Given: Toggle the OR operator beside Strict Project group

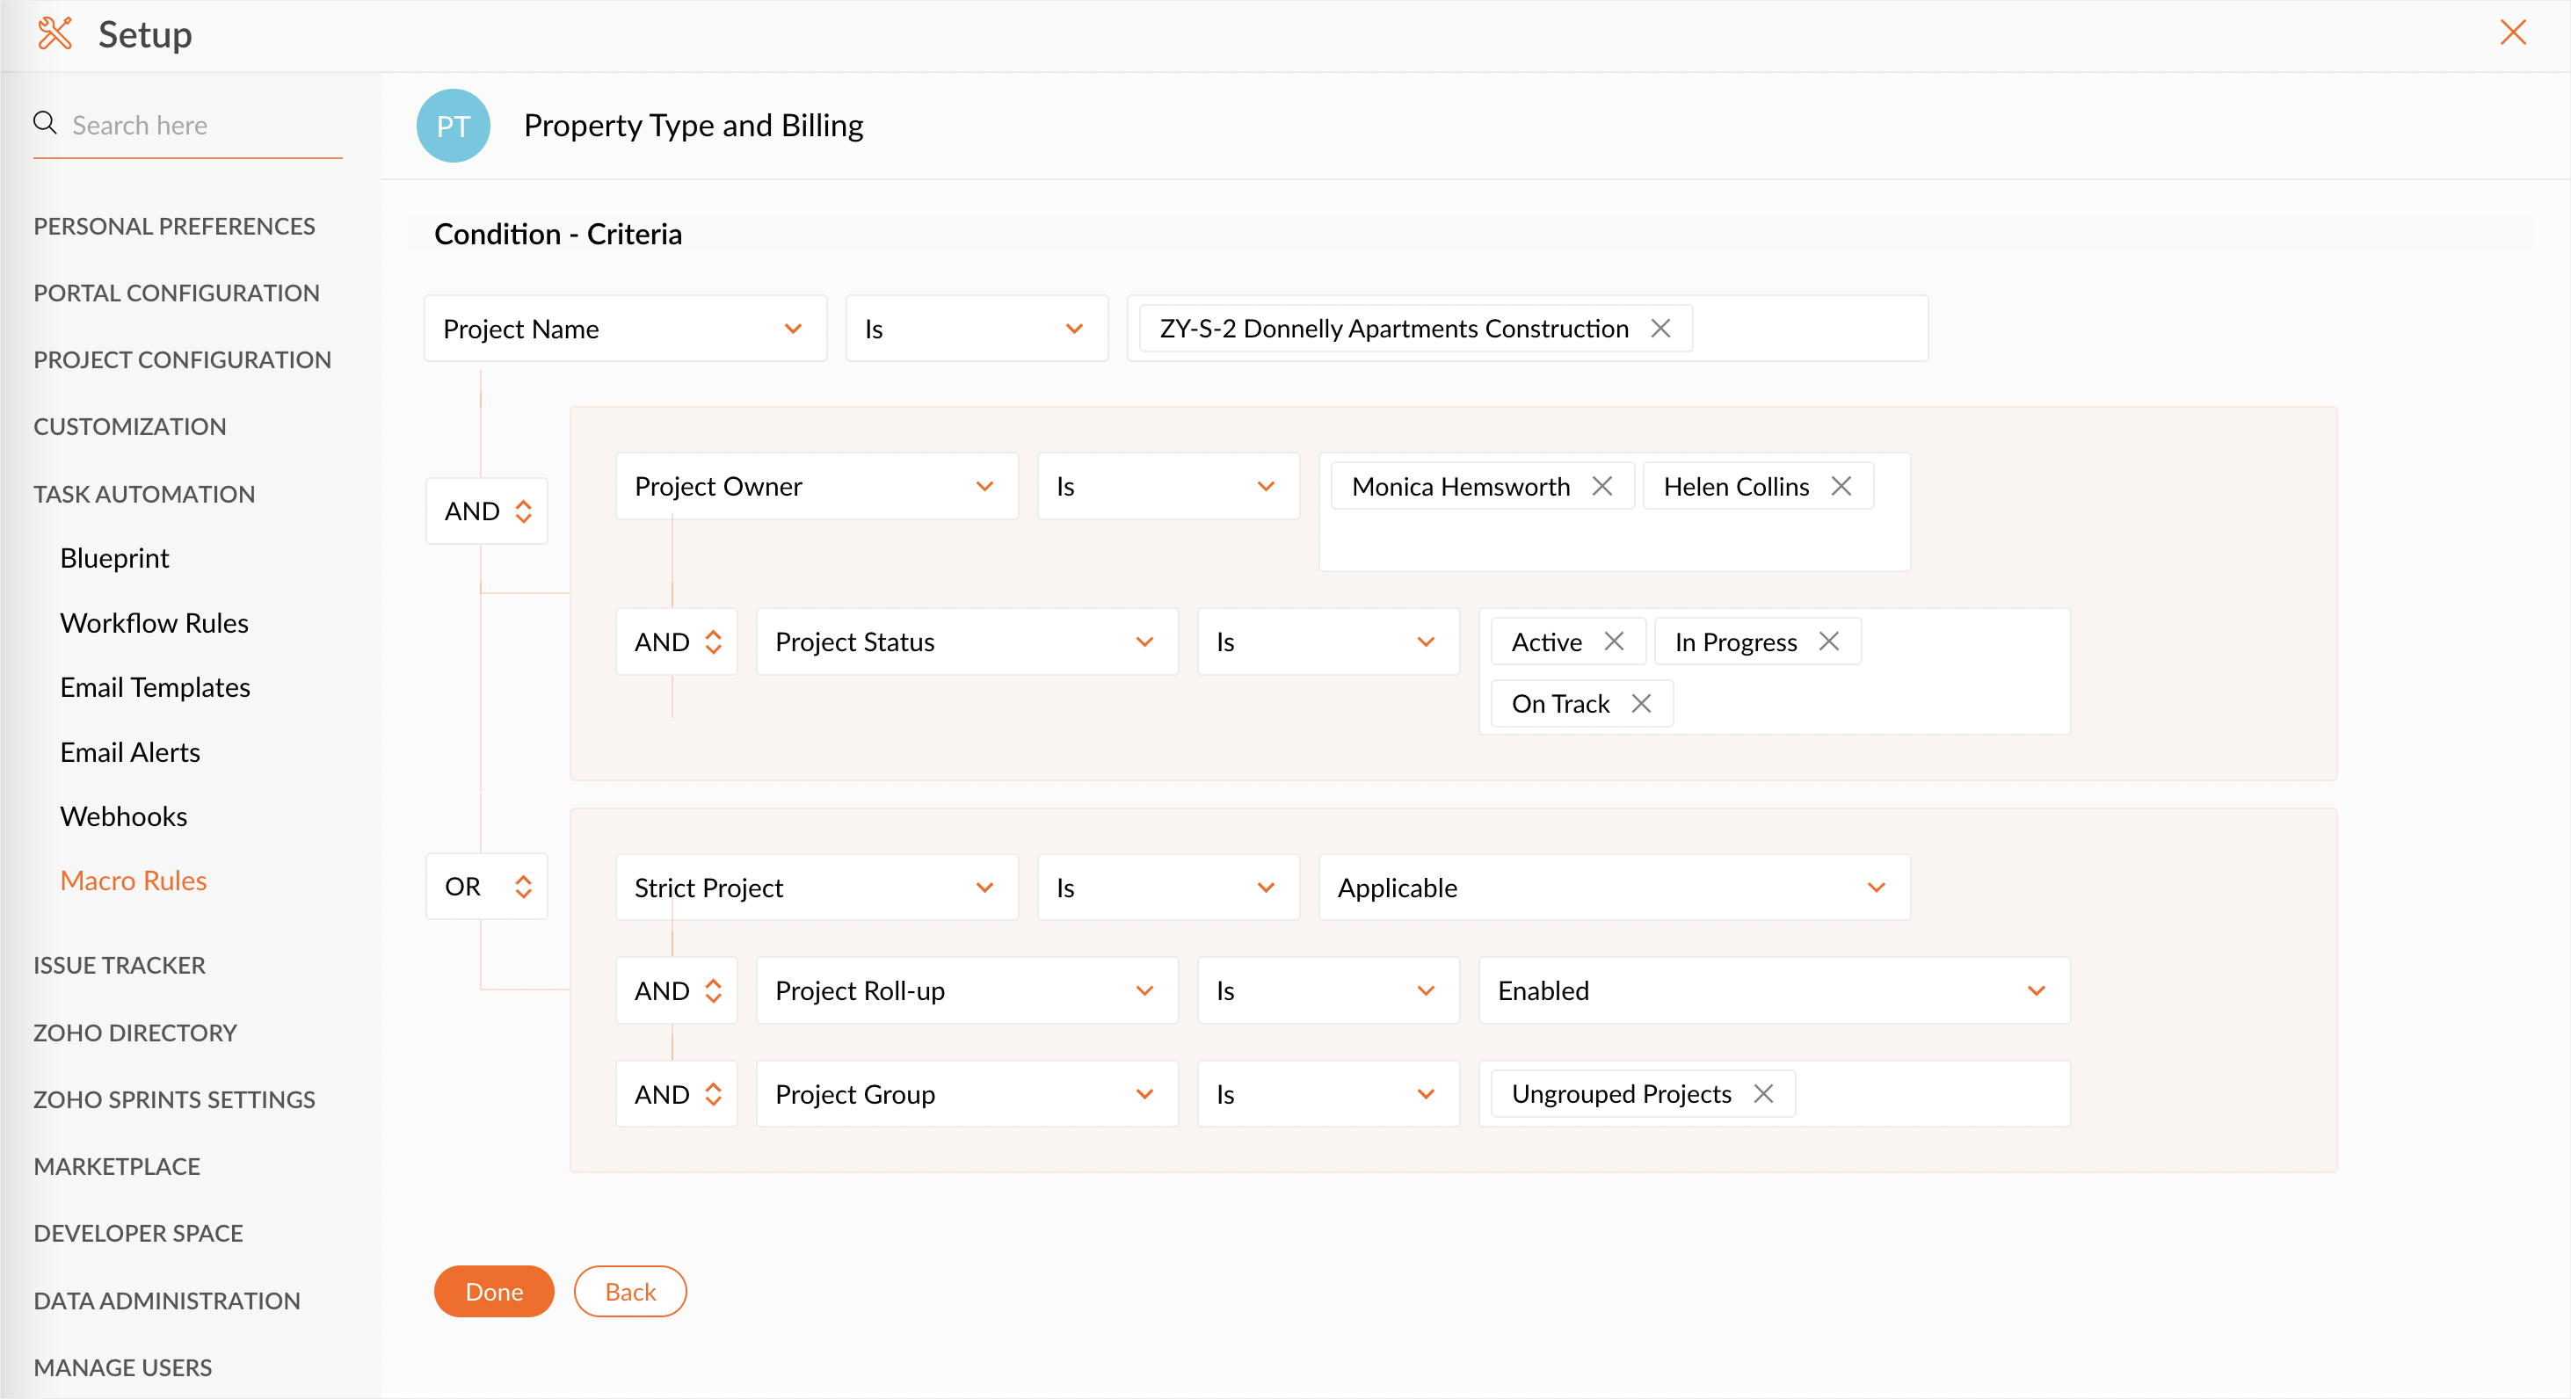Looking at the screenshot, I should pos(487,886).
